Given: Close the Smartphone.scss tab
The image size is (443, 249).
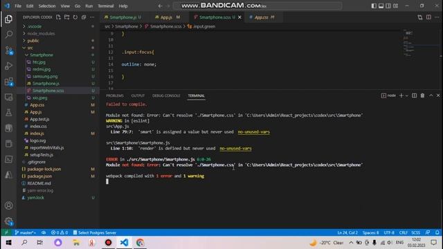Looking at the screenshot, I should pos(239,17).
